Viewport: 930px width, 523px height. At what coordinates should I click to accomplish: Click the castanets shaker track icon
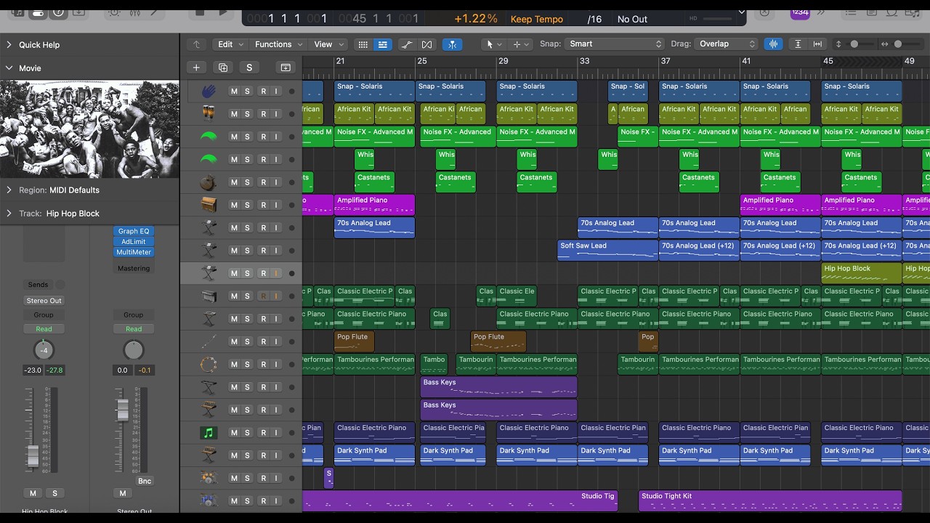(209, 182)
